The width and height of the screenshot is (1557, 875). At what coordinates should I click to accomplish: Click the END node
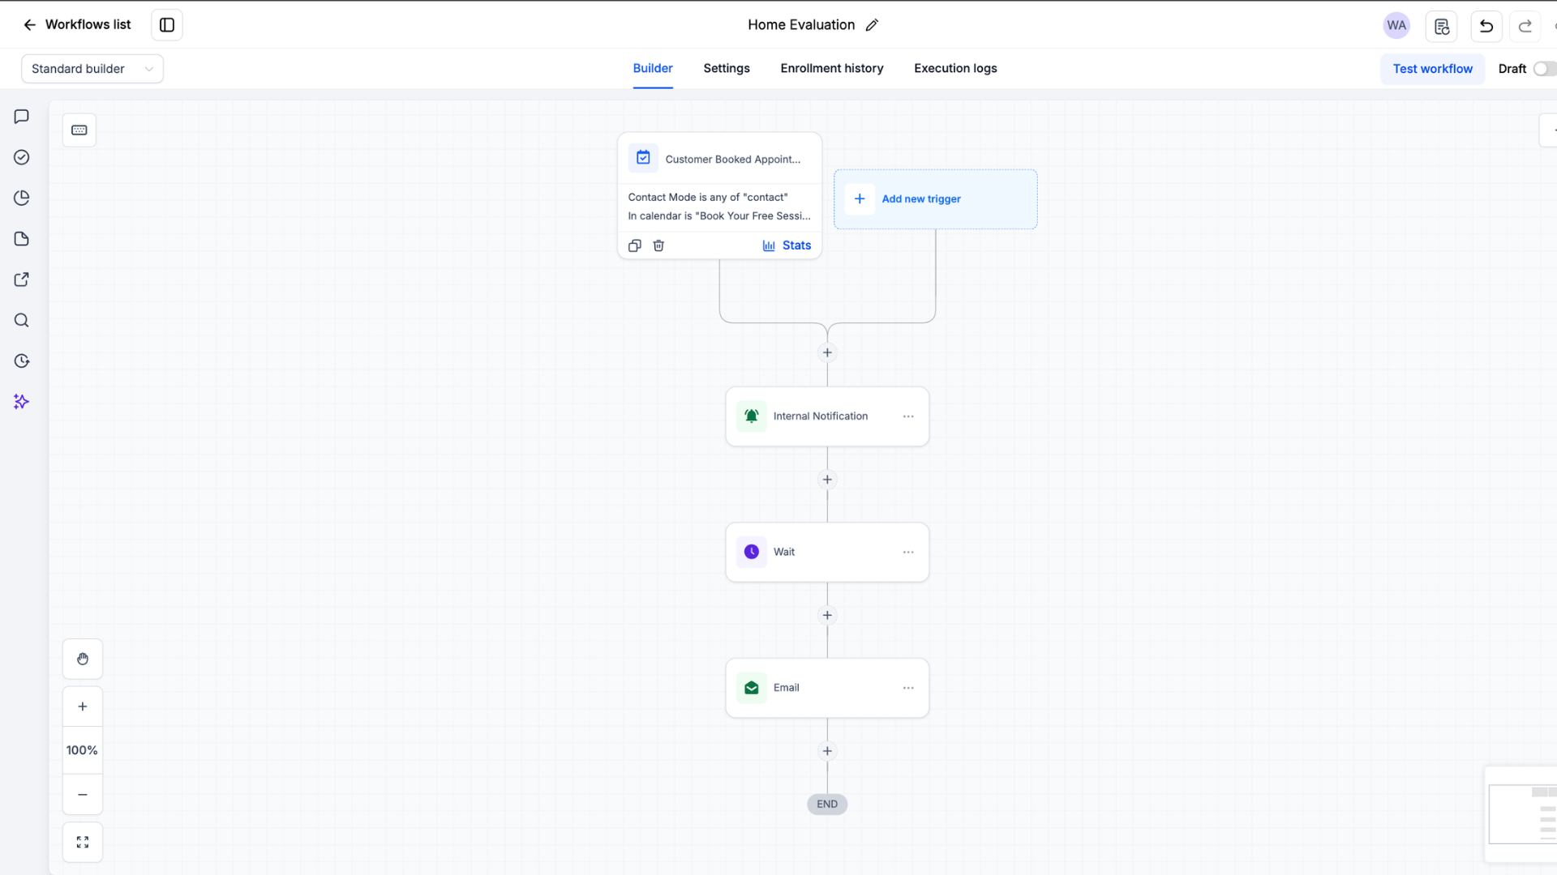pos(827,805)
